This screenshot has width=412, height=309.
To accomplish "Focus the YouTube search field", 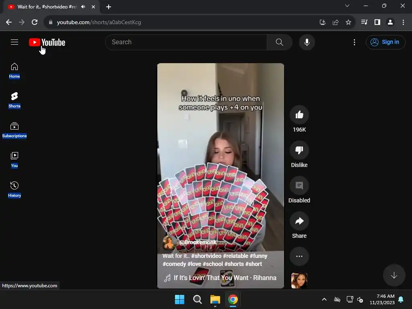I will (186, 42).
